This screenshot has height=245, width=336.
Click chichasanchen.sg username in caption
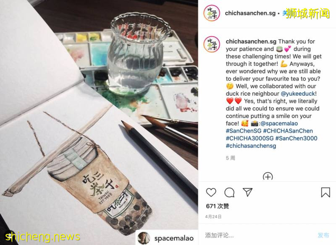point(251,41)
